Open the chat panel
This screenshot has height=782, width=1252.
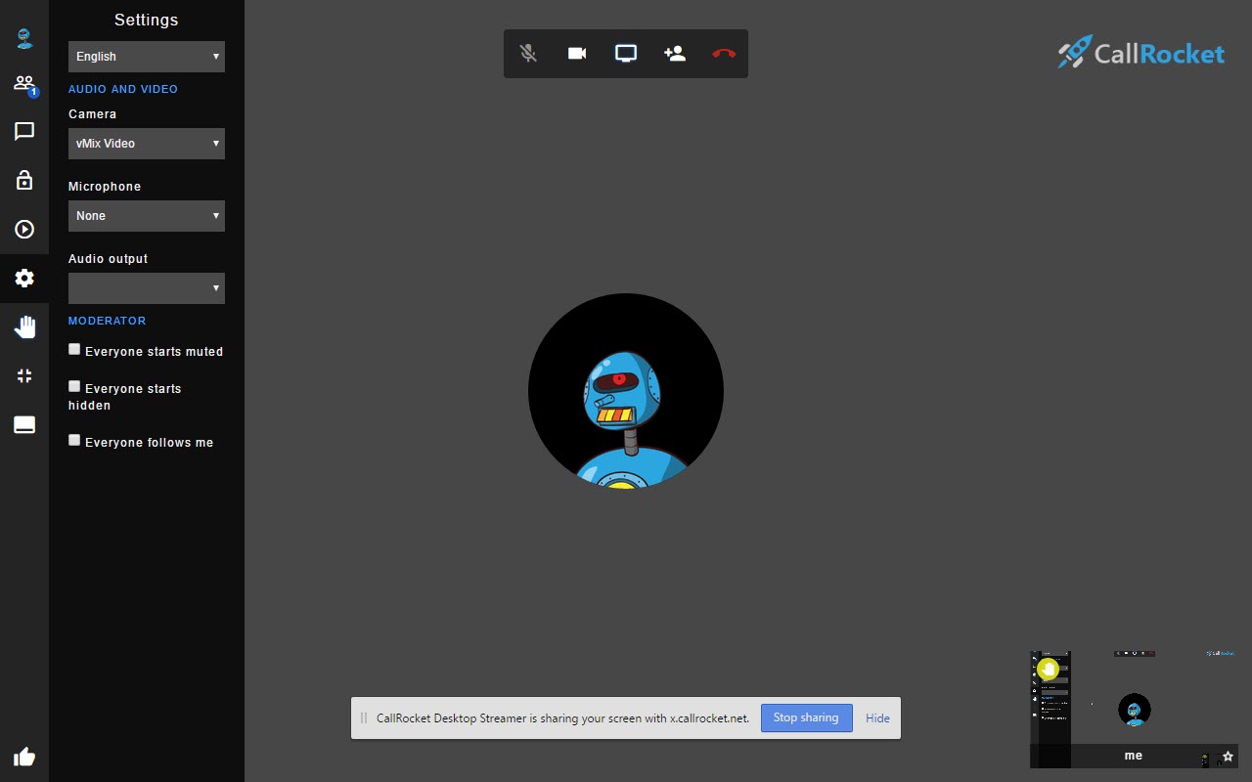(23, 132)
